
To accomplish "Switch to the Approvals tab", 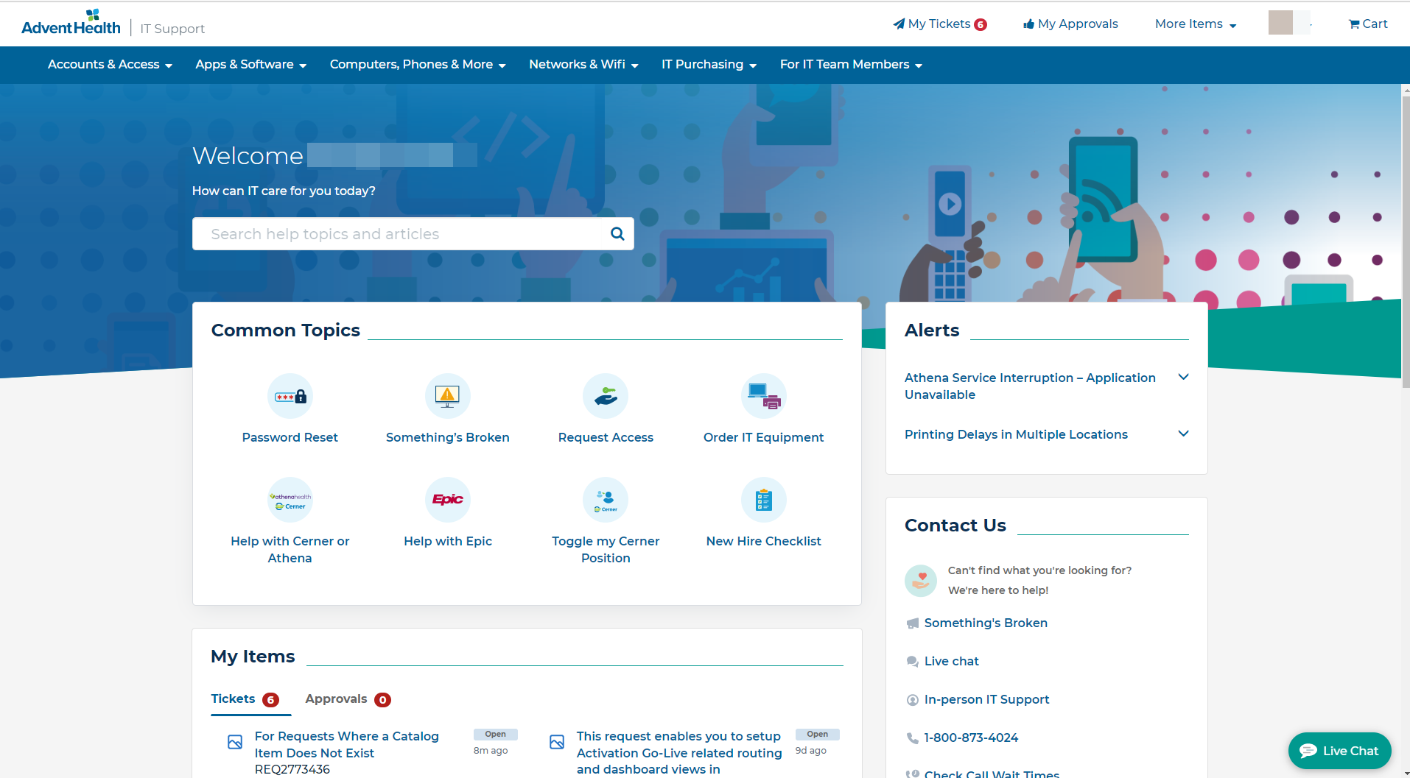I will pyautogui.click(x=347, y=699).
